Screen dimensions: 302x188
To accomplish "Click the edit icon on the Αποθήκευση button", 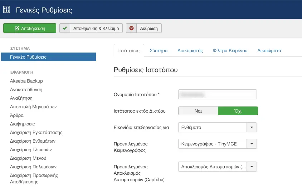I will tap(17, 28).
